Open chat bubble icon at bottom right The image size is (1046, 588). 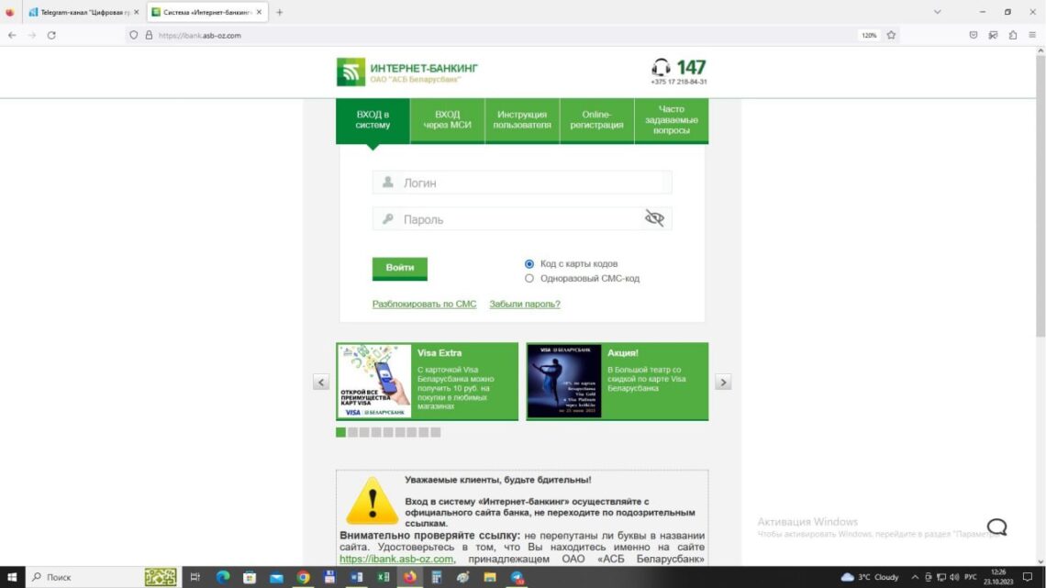(996, 527)
